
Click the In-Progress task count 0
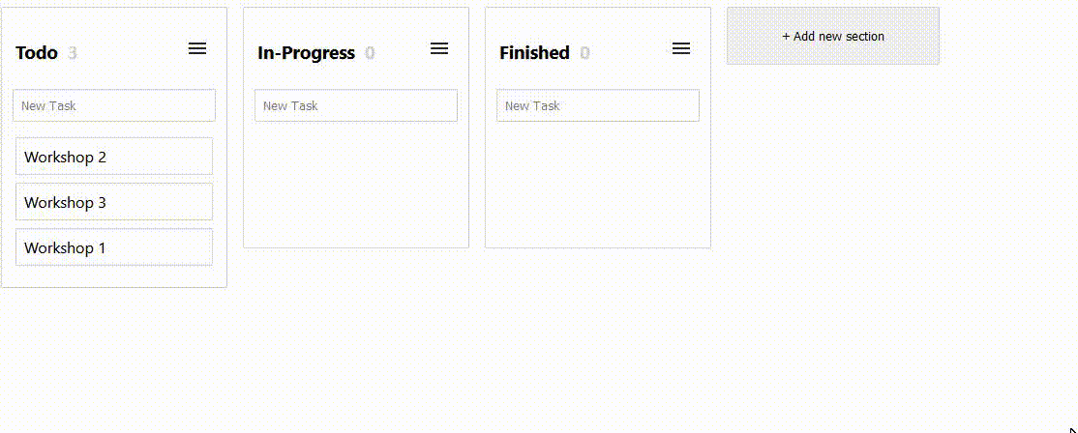370,53
